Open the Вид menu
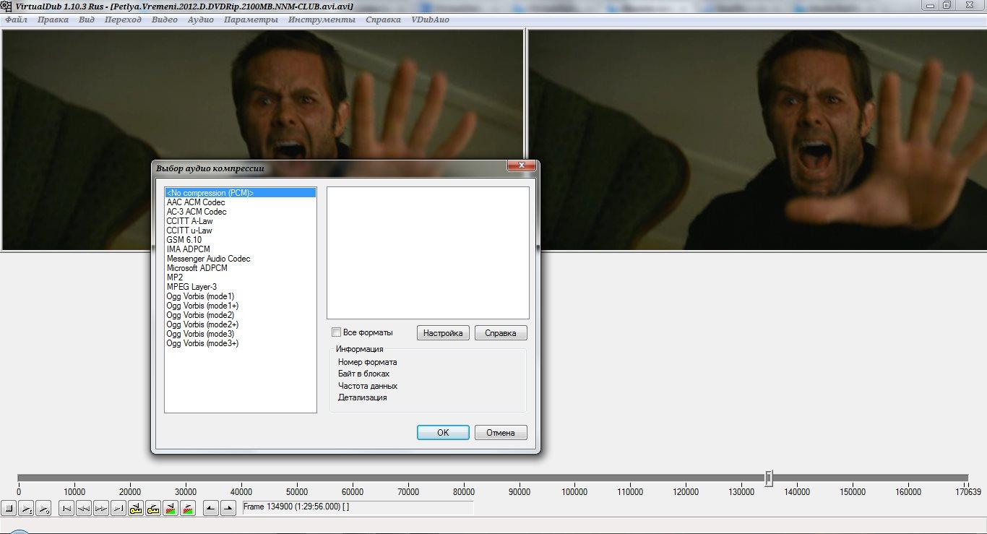987x534 pixels. coord(87,20)
